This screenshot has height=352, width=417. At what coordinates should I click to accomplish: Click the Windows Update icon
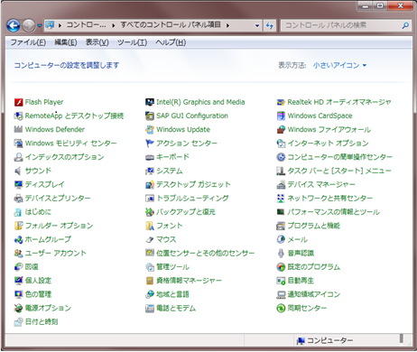150,130
